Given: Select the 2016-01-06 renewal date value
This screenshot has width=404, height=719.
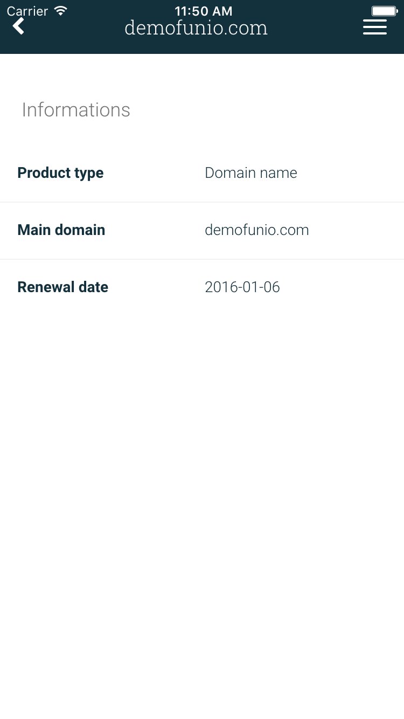Looking at the screenshot, I should coord(242,287).
